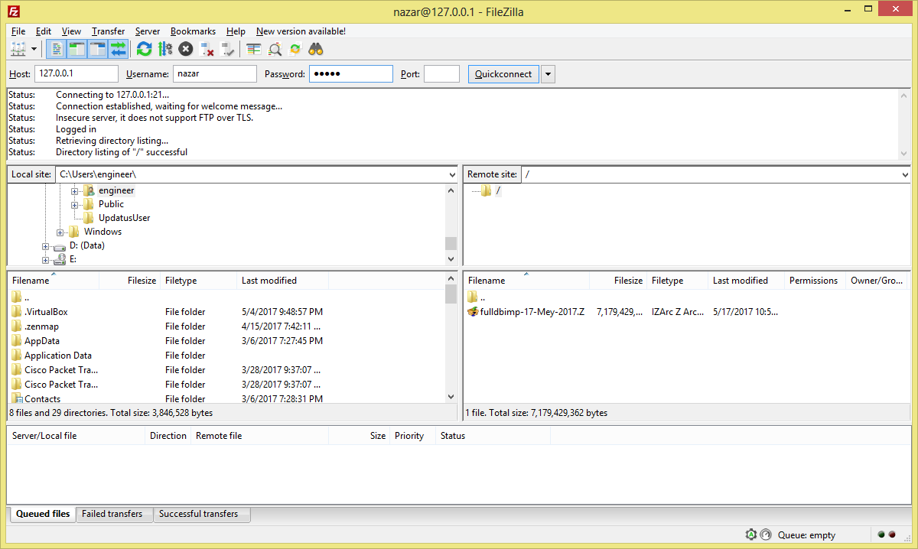The image size is (918, 549).
Task: Open the Site Manager dropdown arrow
Action: pos(34,49)
